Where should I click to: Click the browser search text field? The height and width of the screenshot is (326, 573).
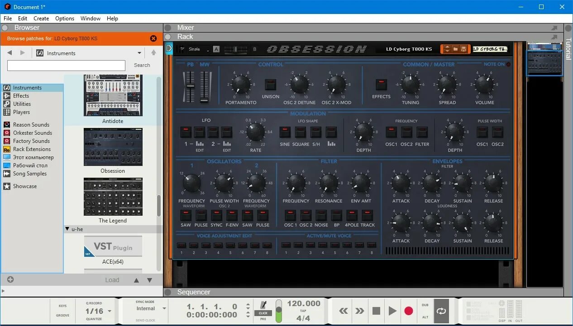(x=66, y=66)
